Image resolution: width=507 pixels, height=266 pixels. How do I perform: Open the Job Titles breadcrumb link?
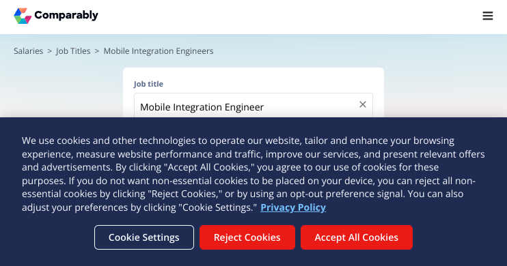click(73, 51)
